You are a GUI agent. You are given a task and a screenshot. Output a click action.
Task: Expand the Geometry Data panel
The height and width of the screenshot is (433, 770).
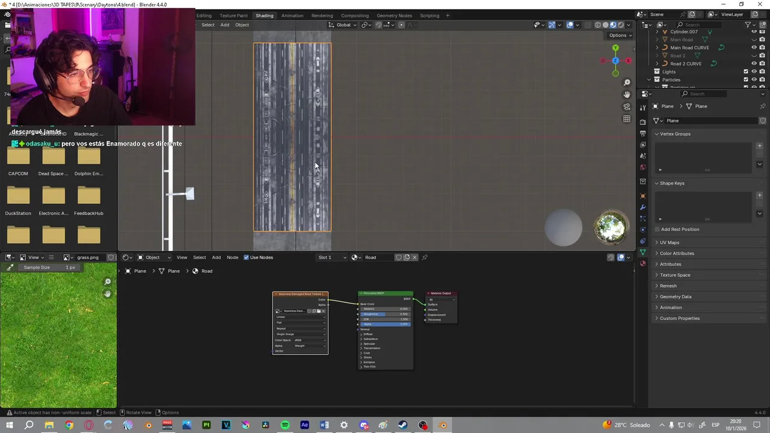pyautogui.click(x=675, y=296)
